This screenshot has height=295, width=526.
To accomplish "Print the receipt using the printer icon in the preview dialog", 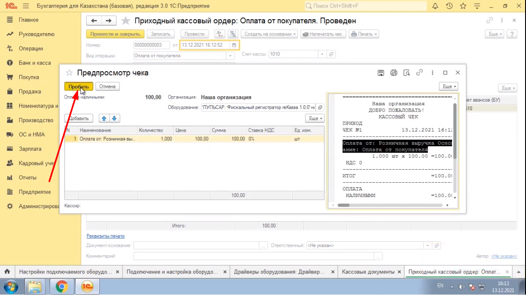I will (394, 73).
